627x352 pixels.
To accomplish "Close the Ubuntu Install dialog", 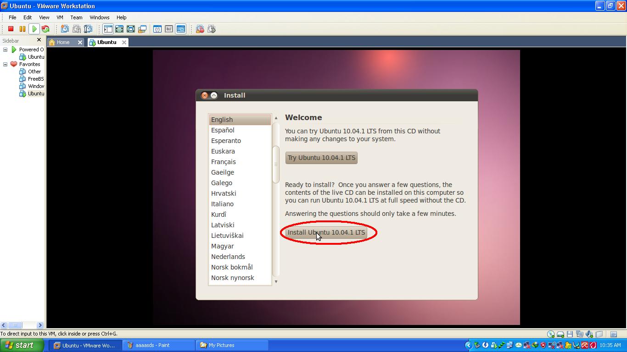I will coord(205,95).
